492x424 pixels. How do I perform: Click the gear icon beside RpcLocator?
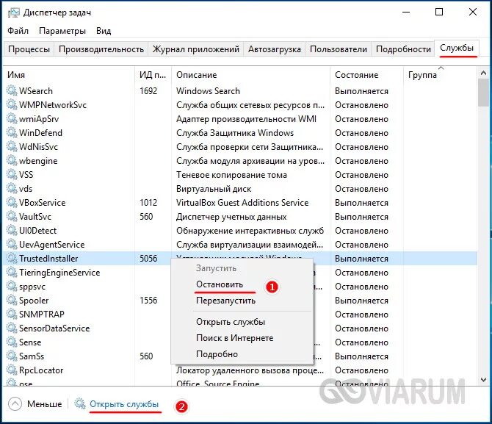12,370
